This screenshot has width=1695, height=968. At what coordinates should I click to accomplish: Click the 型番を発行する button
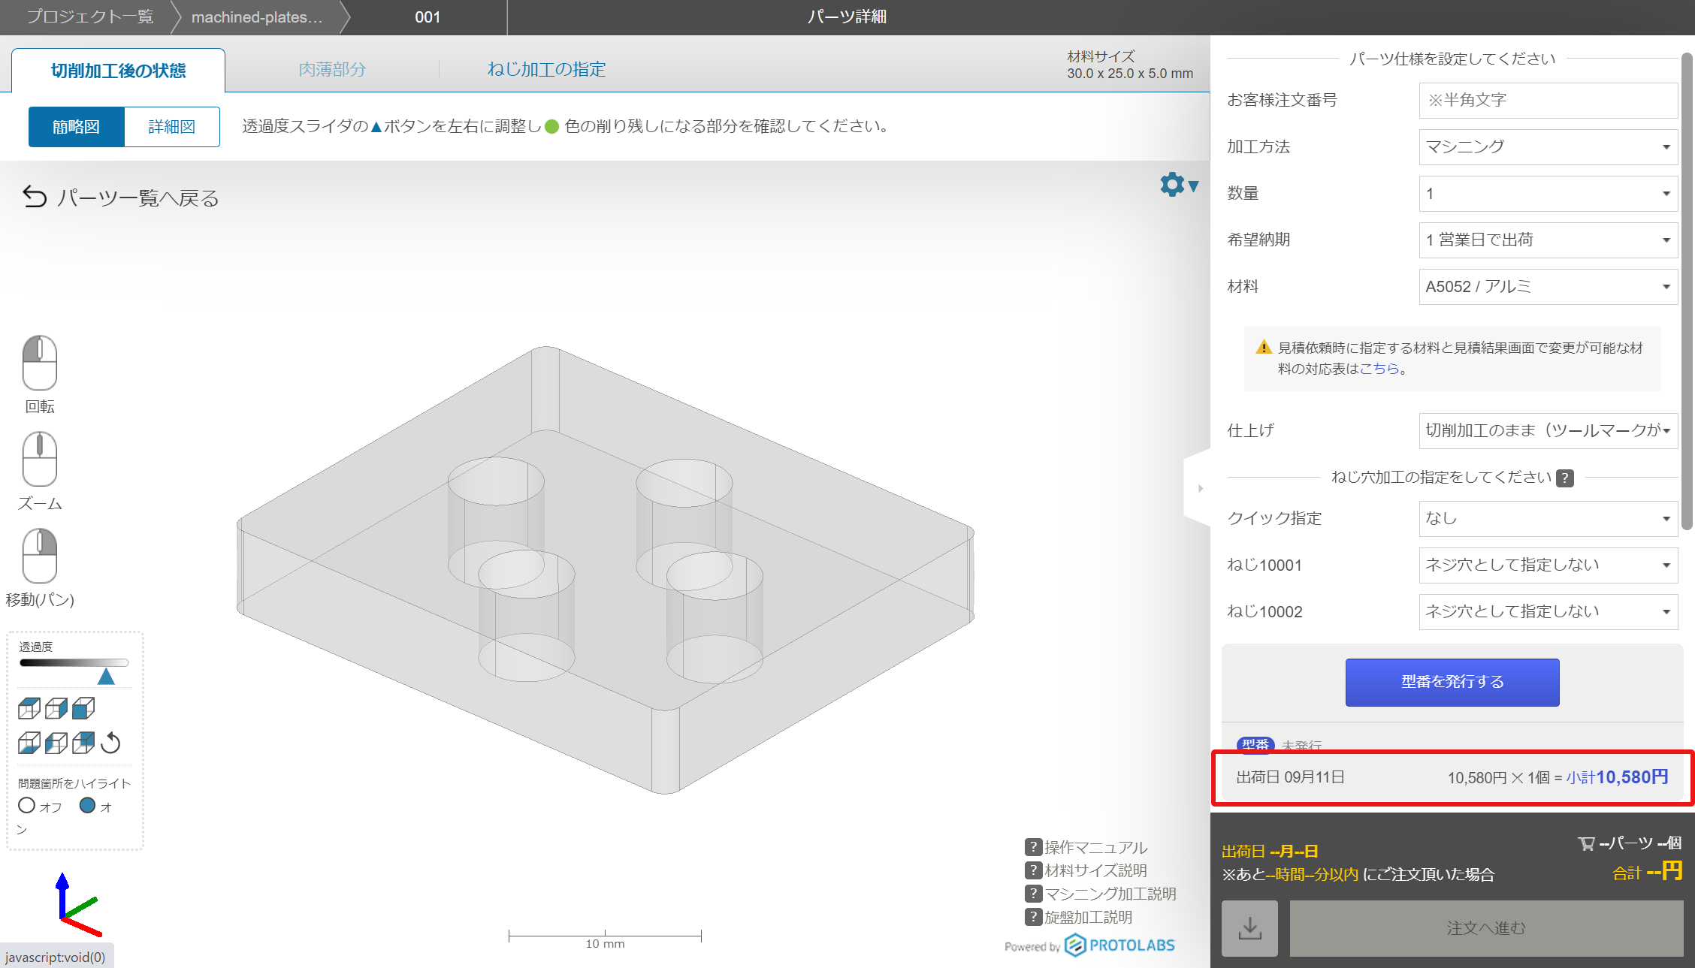point(1452,682)
